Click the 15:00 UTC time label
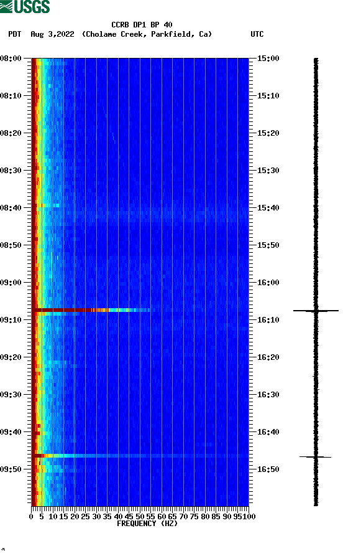The height and width of the screenshot is (556, 343). 268,58
